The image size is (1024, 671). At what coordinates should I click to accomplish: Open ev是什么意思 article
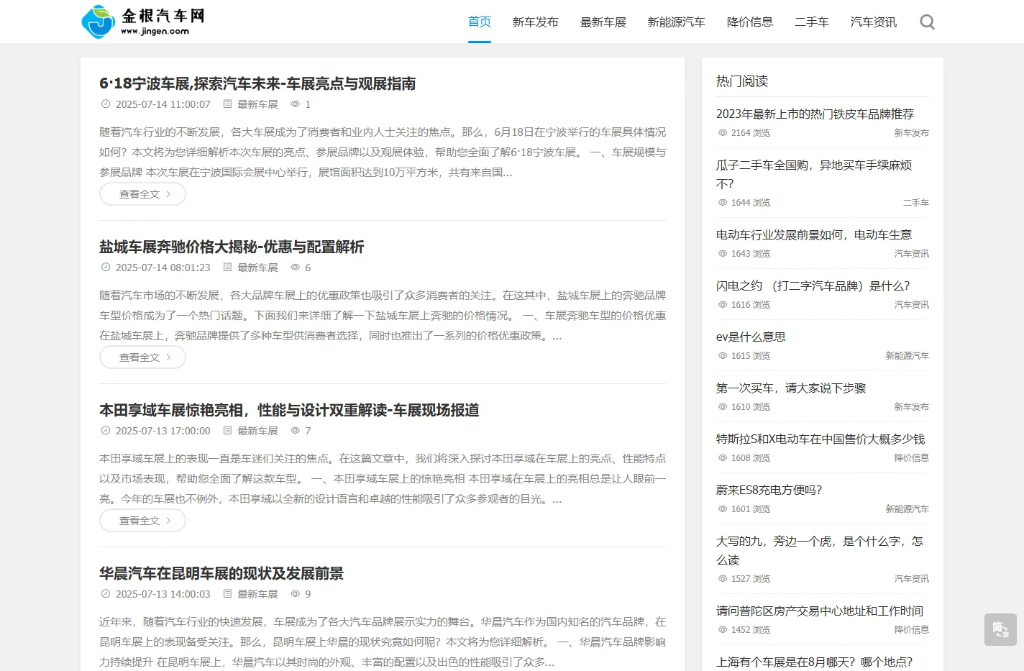pos(751,337)
